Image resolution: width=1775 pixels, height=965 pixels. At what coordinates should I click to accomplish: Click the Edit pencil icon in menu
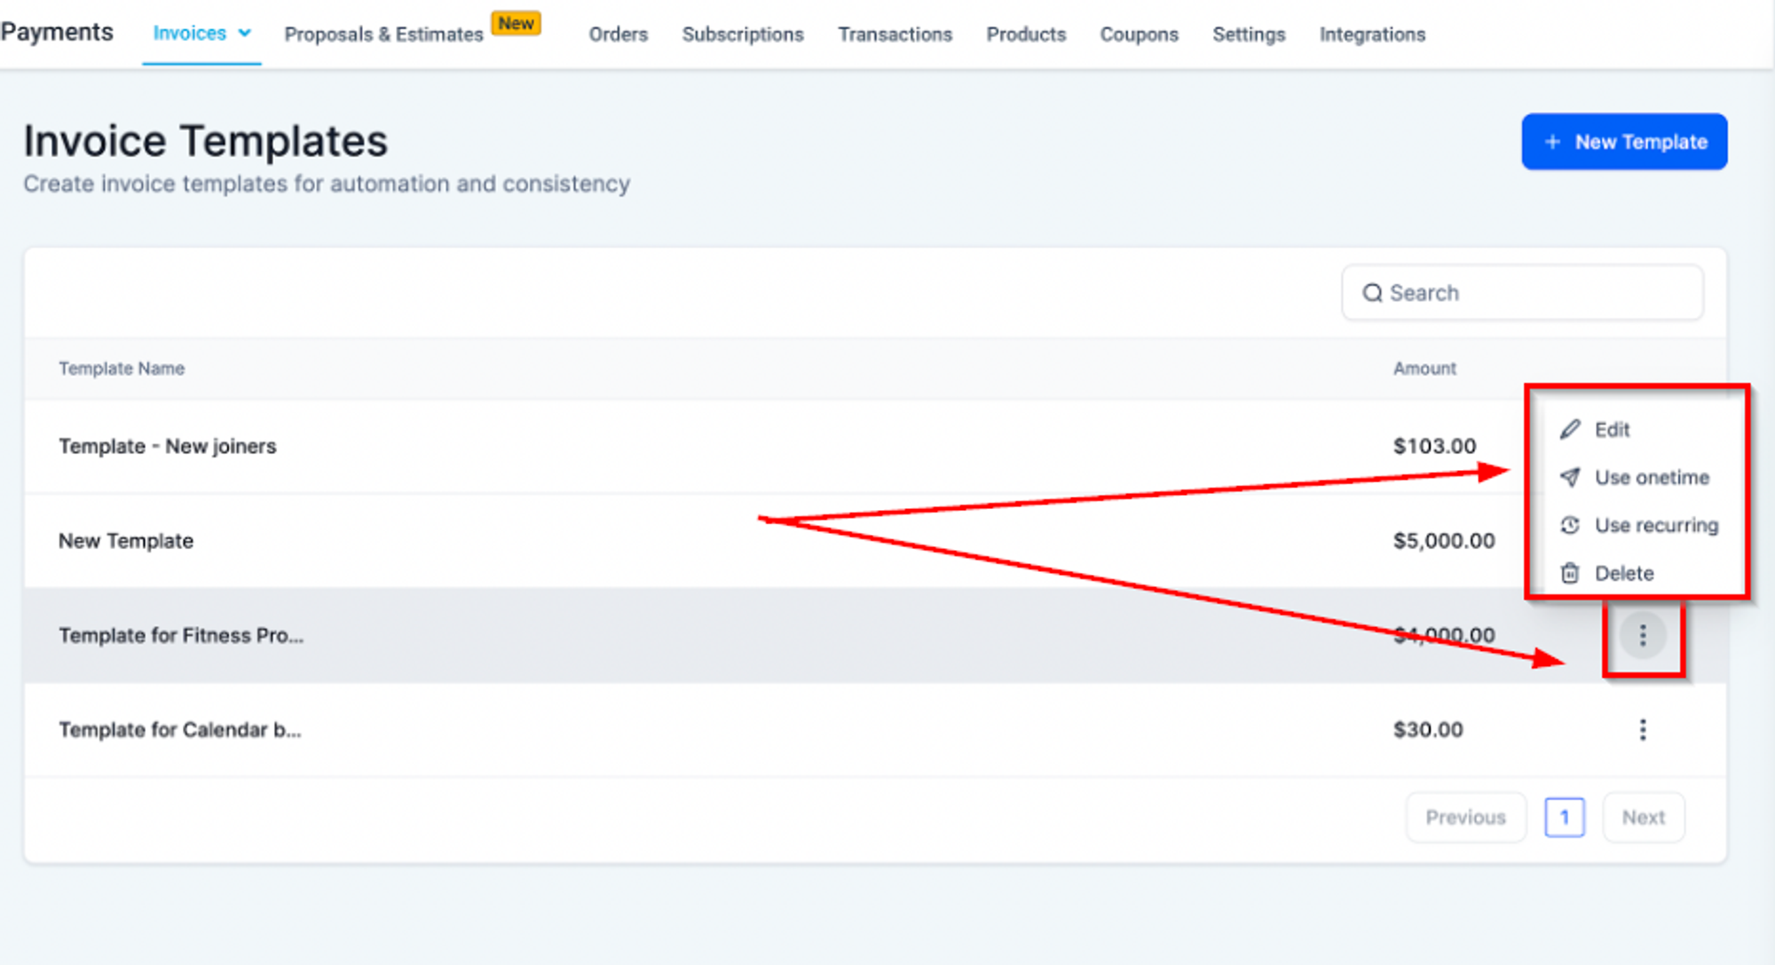pos(1570,429)
